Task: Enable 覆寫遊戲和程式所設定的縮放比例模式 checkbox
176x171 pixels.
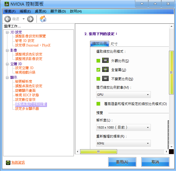Action: pyautogui.click(x=98, y=104)
